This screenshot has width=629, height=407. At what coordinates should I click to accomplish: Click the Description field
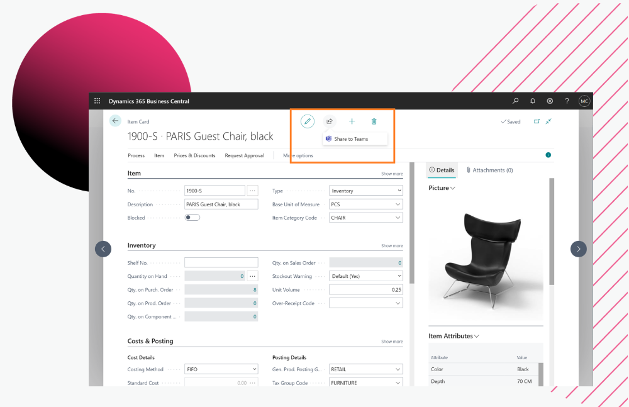(x=221, y=204)
